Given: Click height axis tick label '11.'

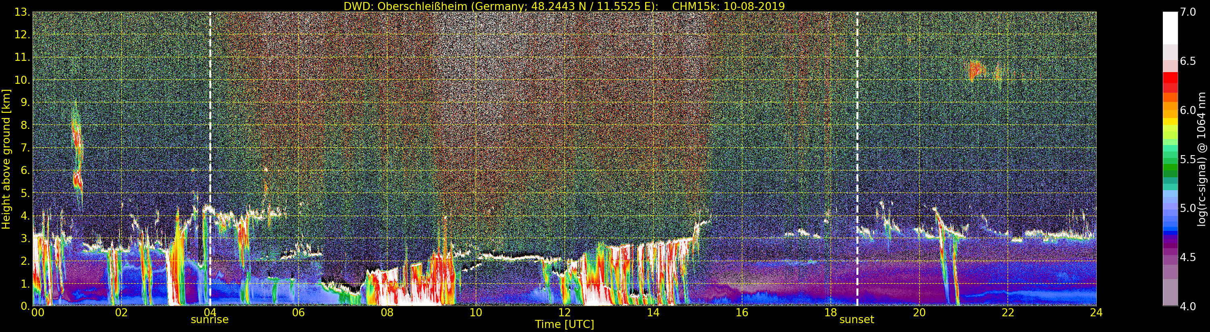Looking at the screenshot, I should (22, 57).
